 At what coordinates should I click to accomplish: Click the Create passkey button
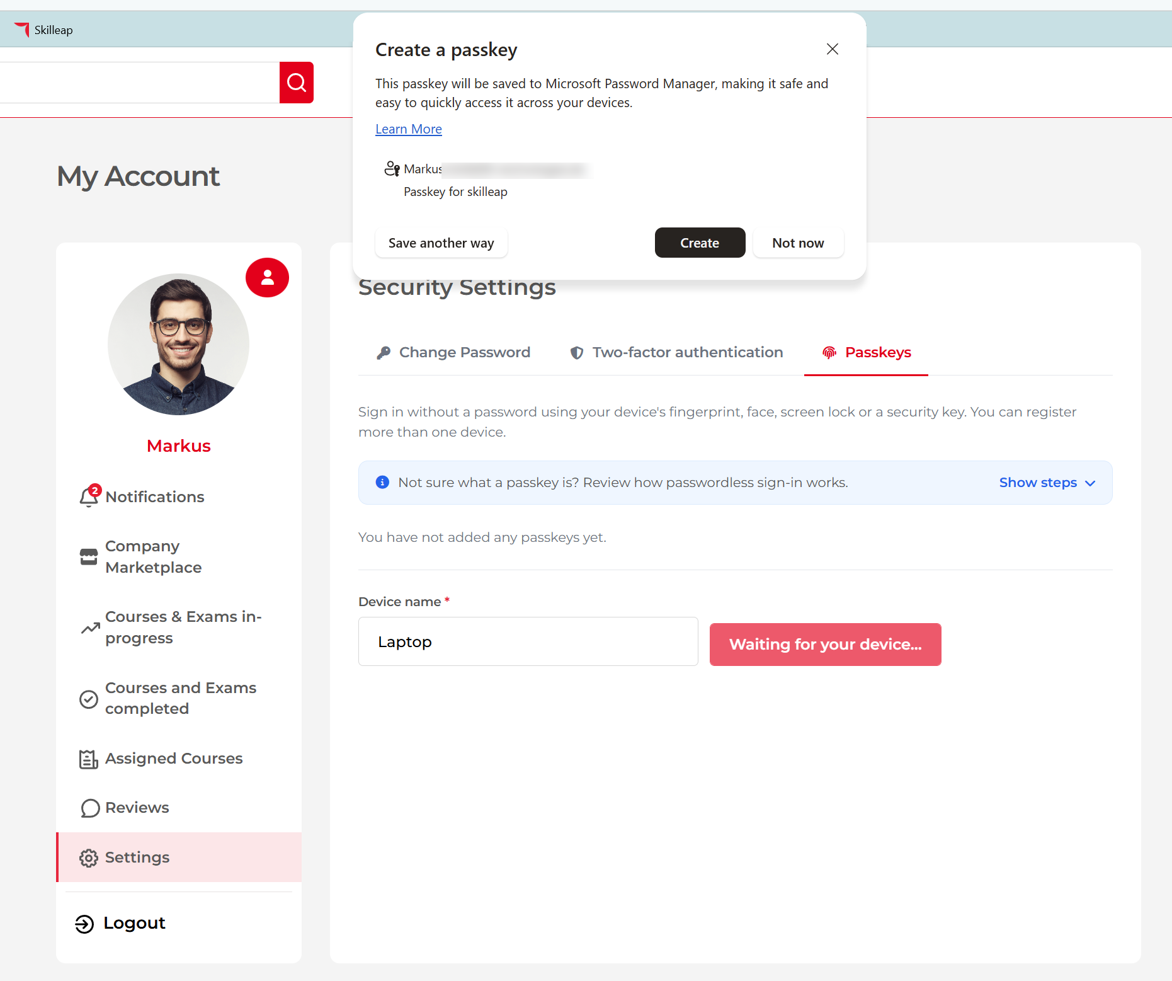(x=700, y=243)
